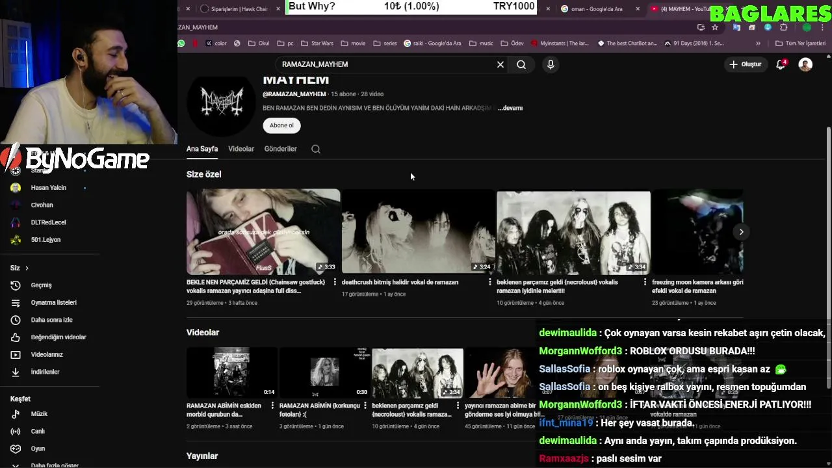Image resolution: width=832 pixels, height=468 pixels.
Task: Open more options for necrolust featured video
Action: click(645, 282)
